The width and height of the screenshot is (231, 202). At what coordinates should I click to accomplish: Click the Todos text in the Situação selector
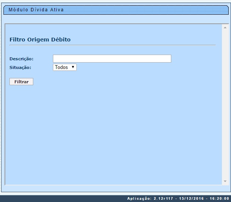coord(61,67)
